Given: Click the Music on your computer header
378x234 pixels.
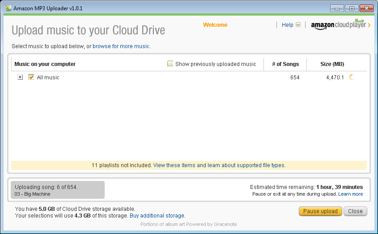Looking at the screenshot, I should (x=45, y=64).
